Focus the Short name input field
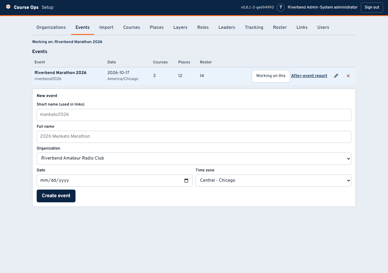This screenshot has width=388, height=273. tap(194, 115)
